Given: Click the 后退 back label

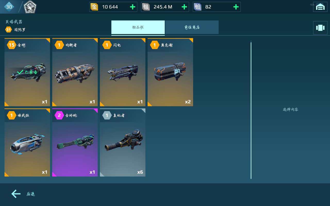Looking at the screenshot, I should pos(31,194).
